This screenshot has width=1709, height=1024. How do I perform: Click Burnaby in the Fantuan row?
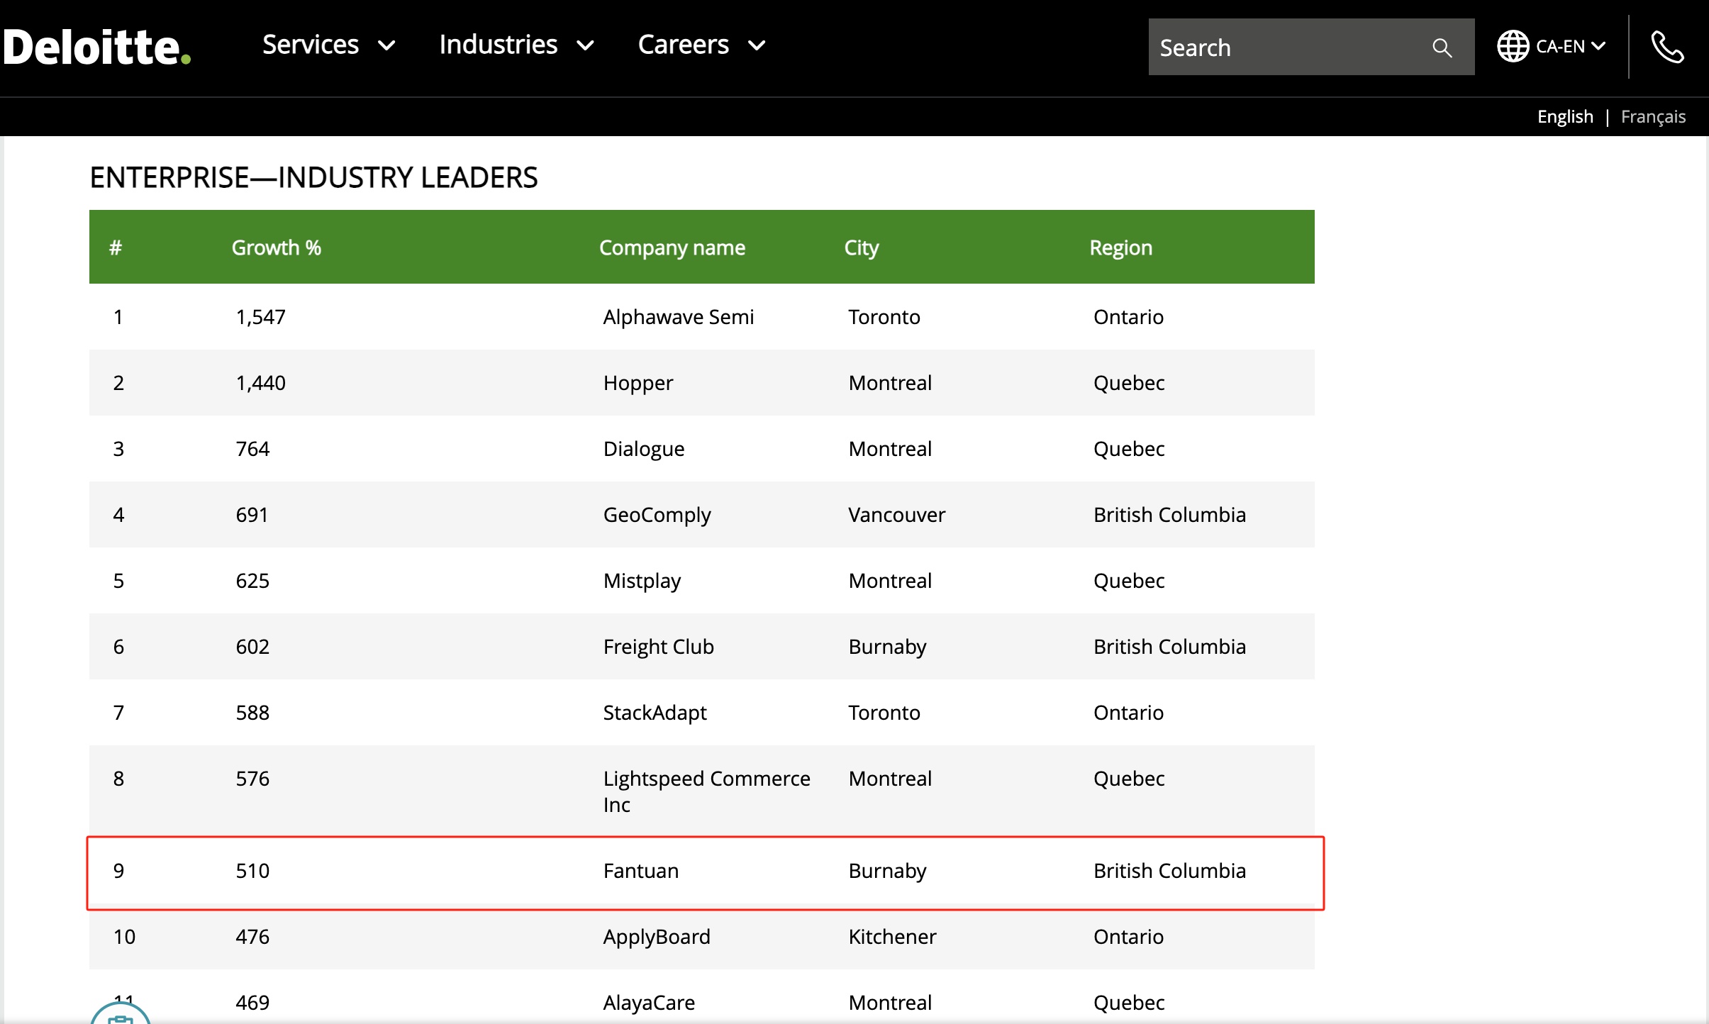[x=887, y=871]
